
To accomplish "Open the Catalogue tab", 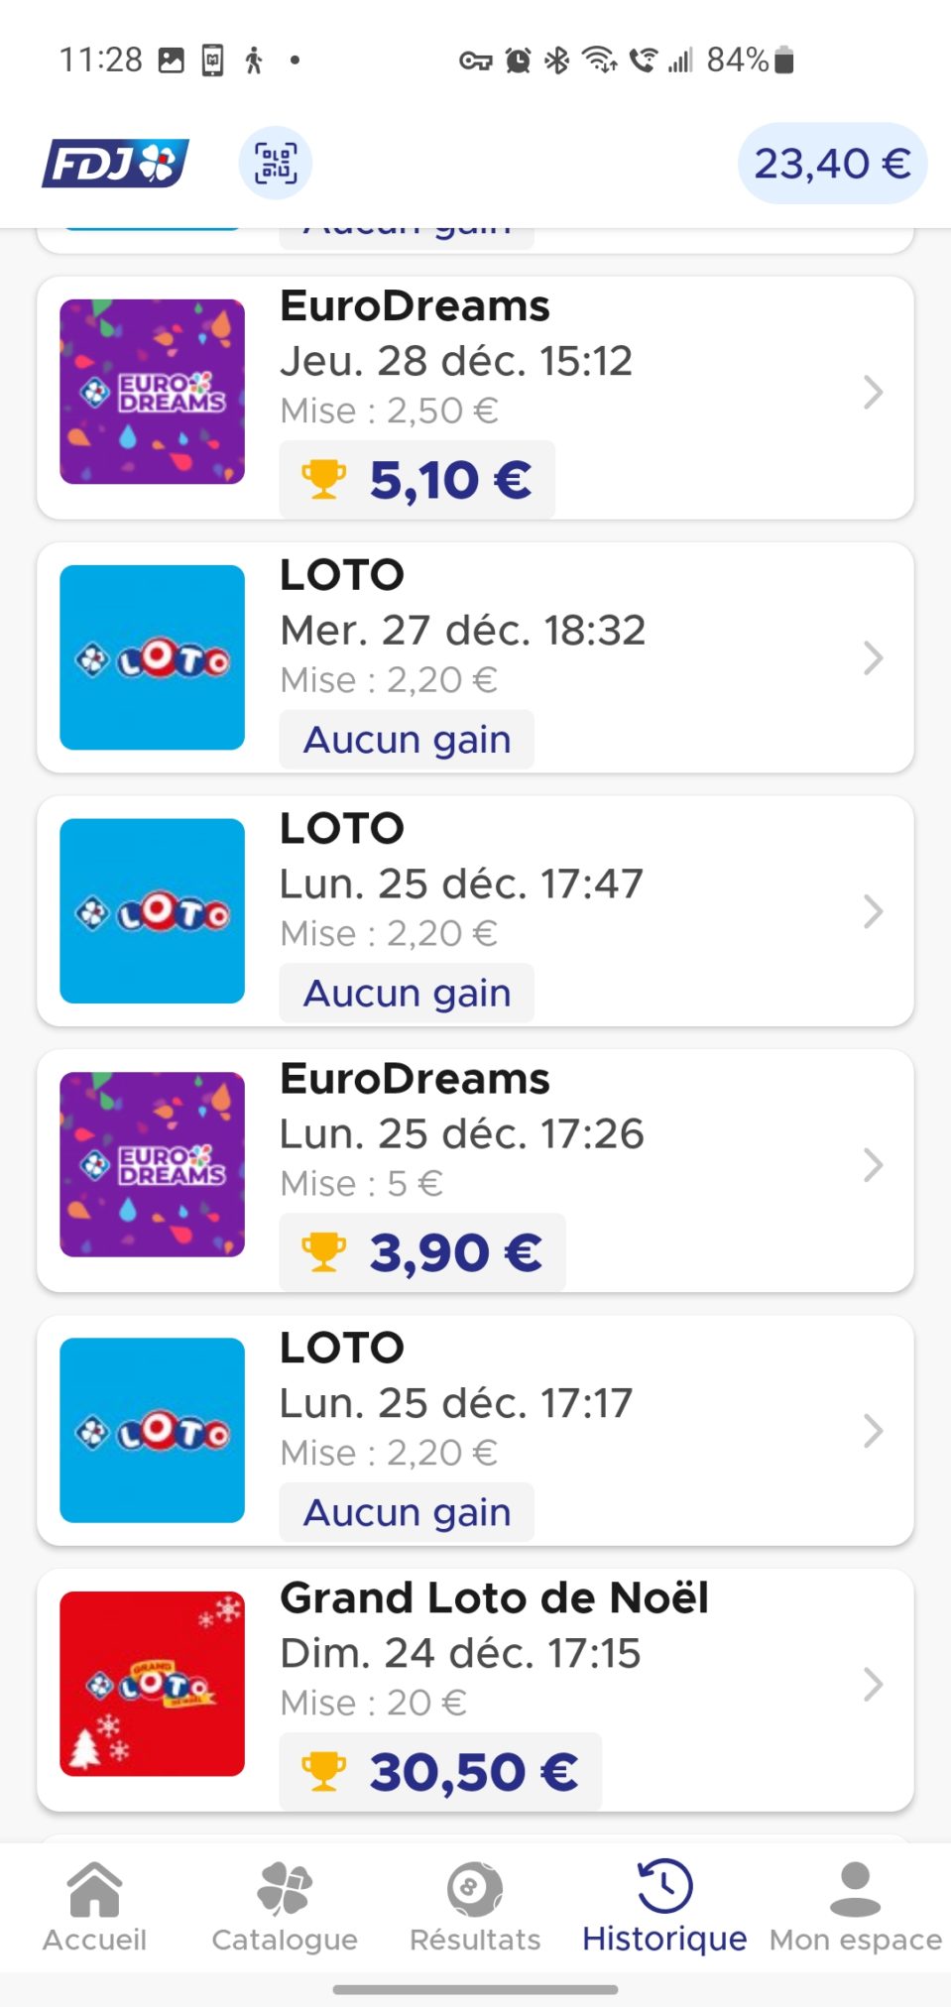I will pyautogui.click(x=285, y=1906).
